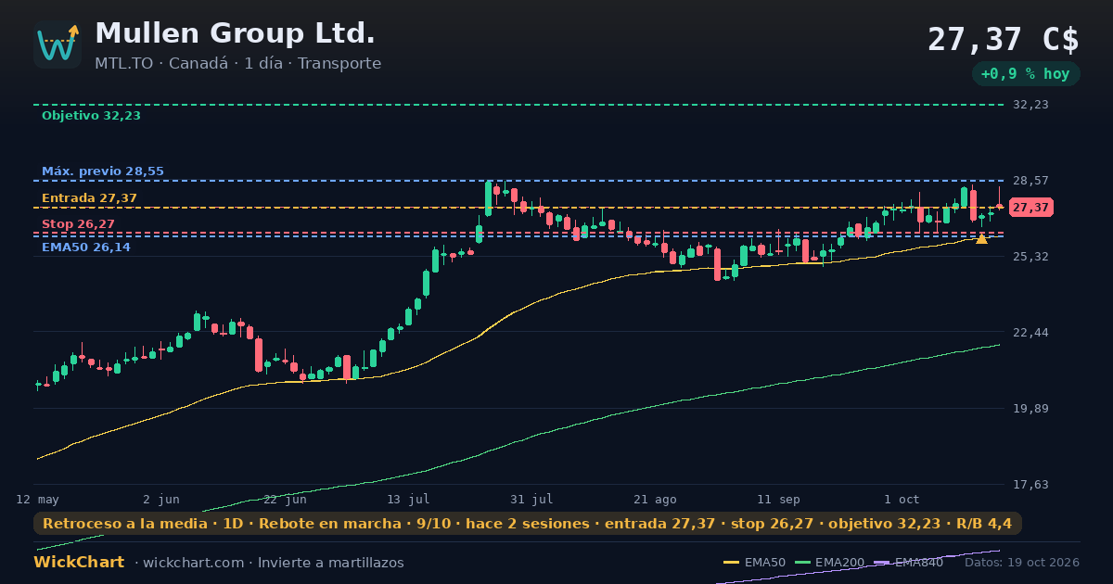Image resolution: width=1113 pixels, height=584 pixels.
Task: Click the '2 jun' date label
Action: coord(161,499)
